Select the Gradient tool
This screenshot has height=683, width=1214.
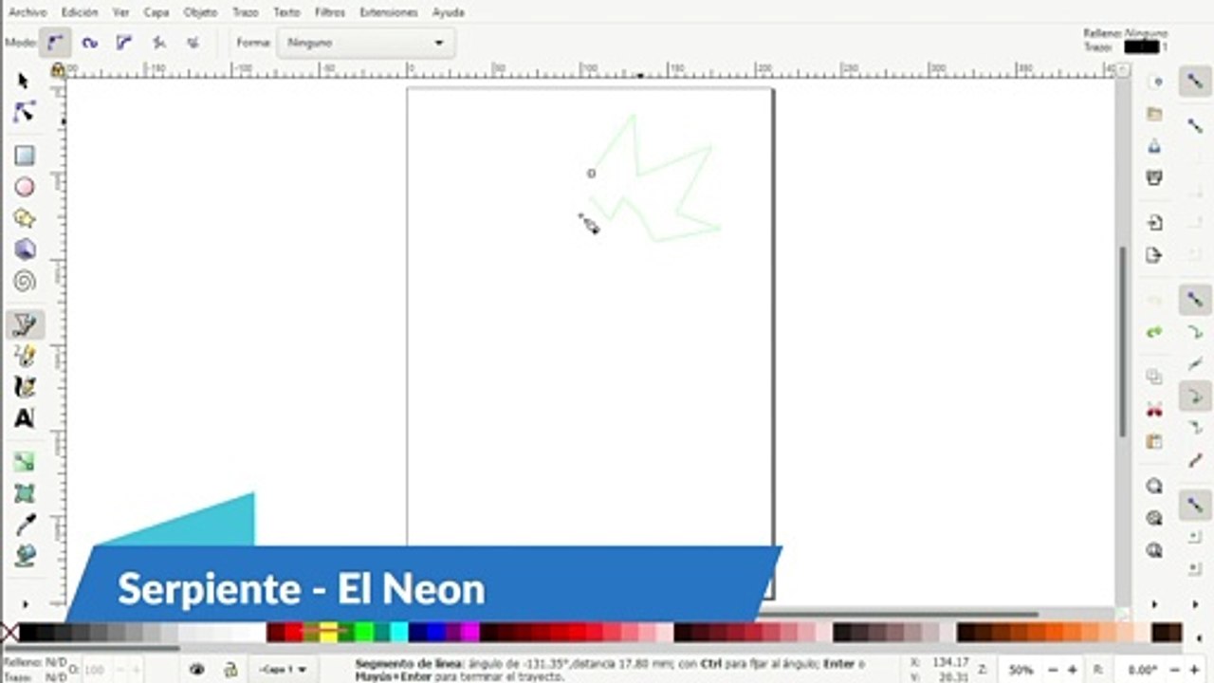click(x=25, y=462)
